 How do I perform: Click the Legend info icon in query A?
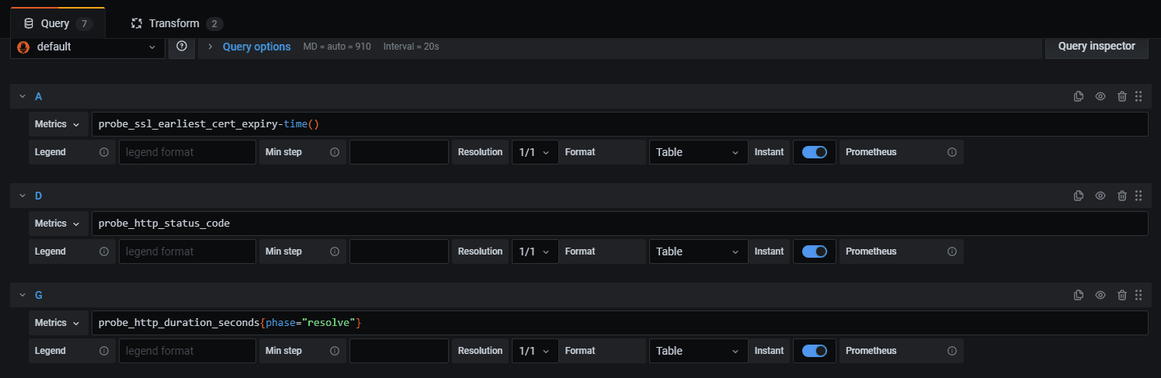tap(104, 152)
